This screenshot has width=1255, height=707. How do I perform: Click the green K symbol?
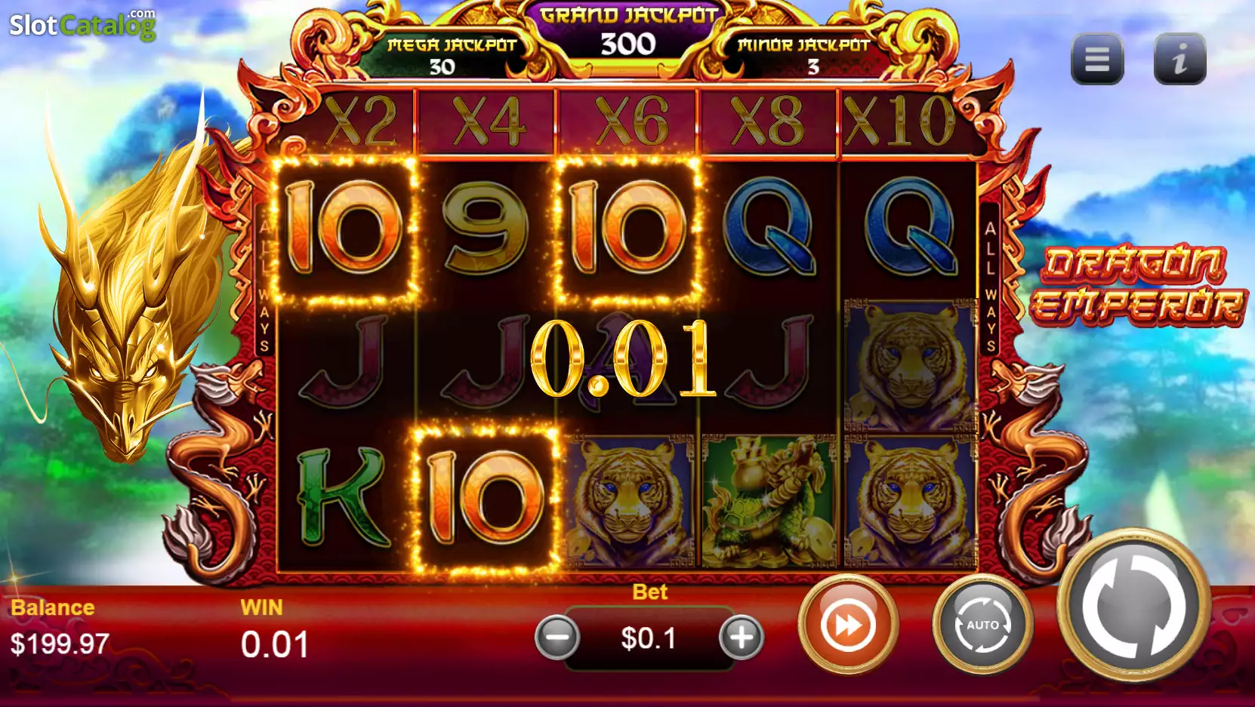tap(345, 498)
